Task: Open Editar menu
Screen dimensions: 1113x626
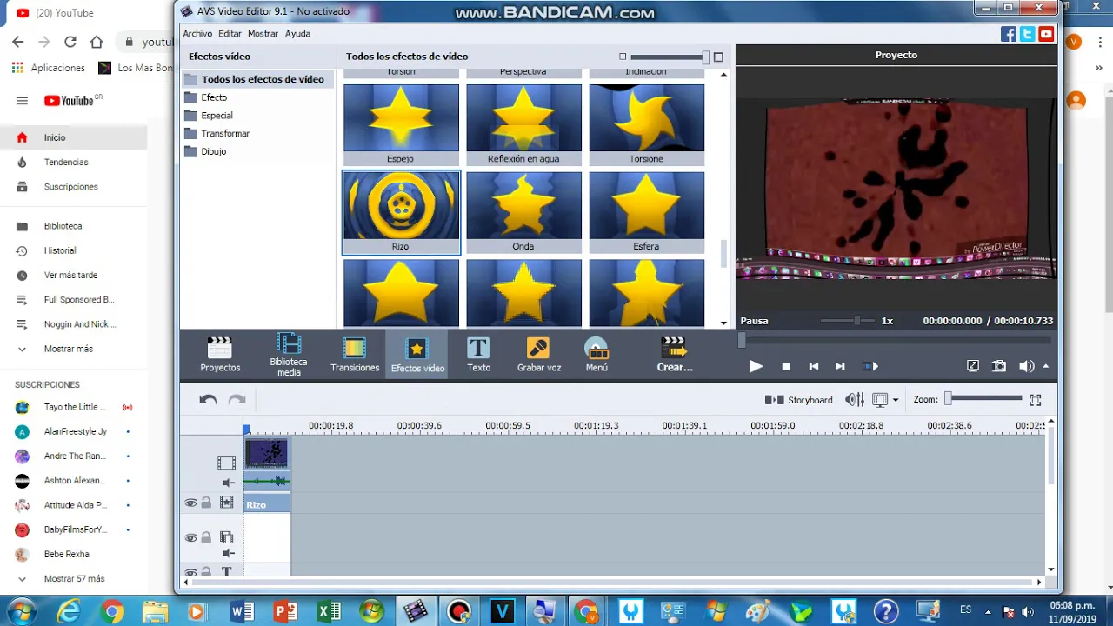Action: [x=230, y=34]
